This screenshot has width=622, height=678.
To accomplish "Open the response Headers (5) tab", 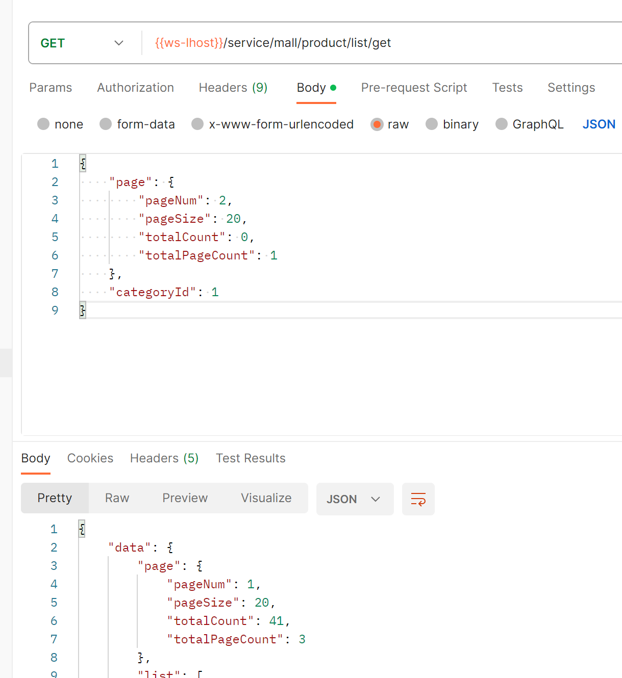I will [164, 458].
